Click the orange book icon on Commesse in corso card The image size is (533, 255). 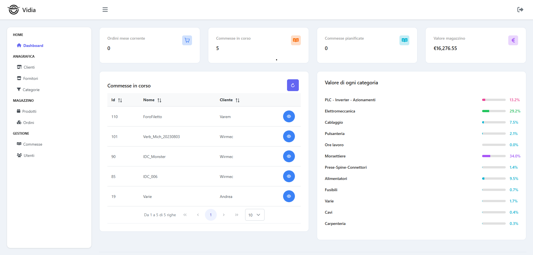[x=296, y=40]
